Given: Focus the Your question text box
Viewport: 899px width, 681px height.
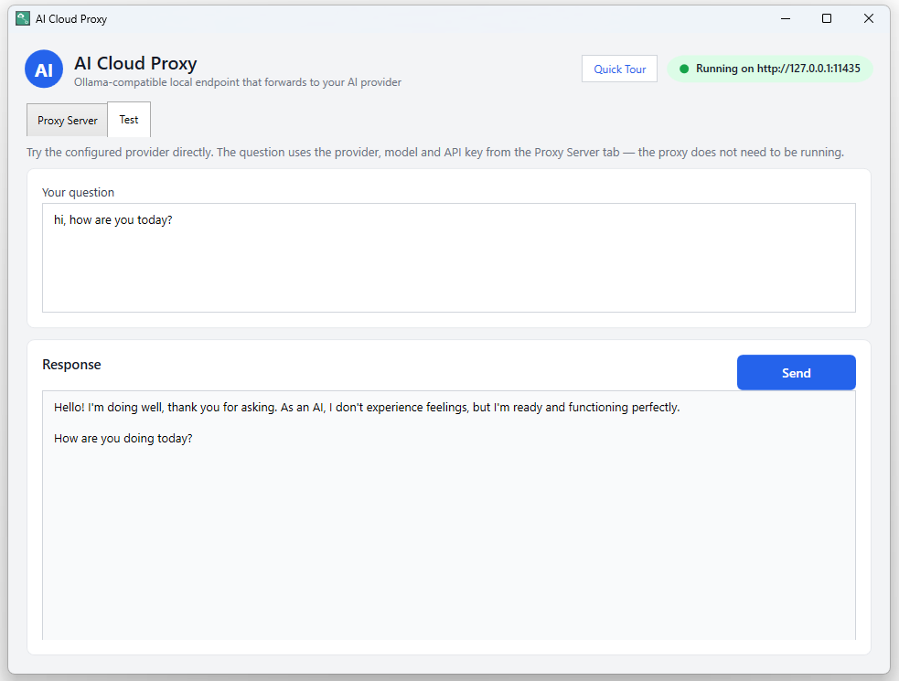Looking at the screenshot, I should click(449, 258).
